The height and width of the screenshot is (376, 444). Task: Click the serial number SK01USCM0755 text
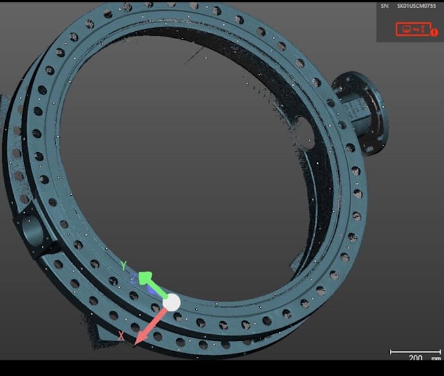(417, 6)
